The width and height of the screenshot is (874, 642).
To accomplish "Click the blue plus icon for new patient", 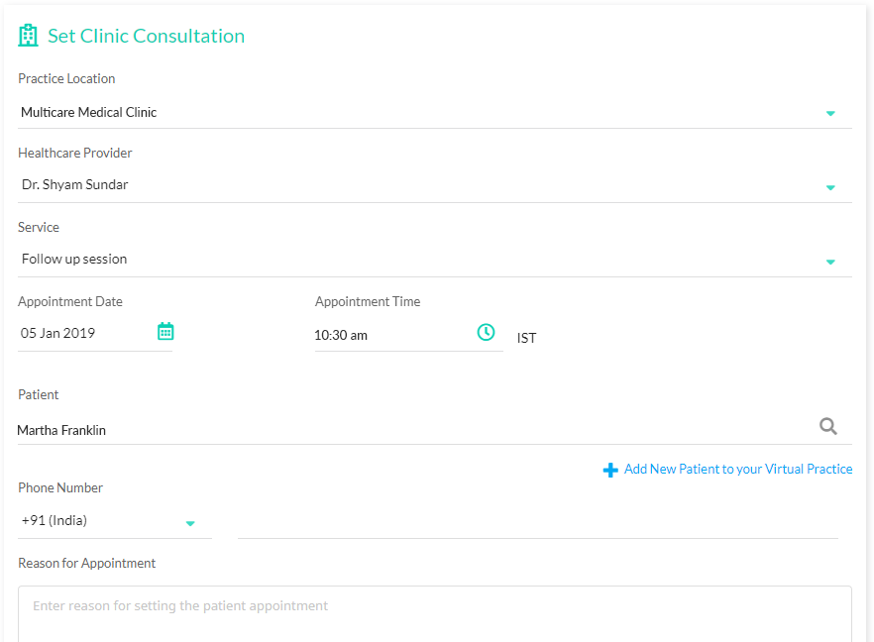I will pyautogui.click(x=610, y=470).
